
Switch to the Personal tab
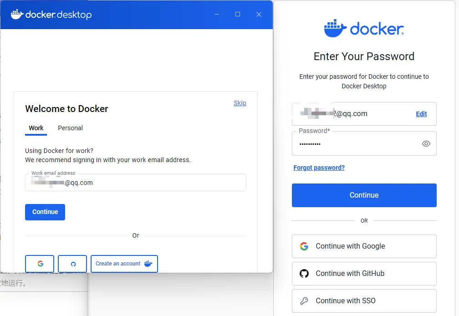coord(70,128)
